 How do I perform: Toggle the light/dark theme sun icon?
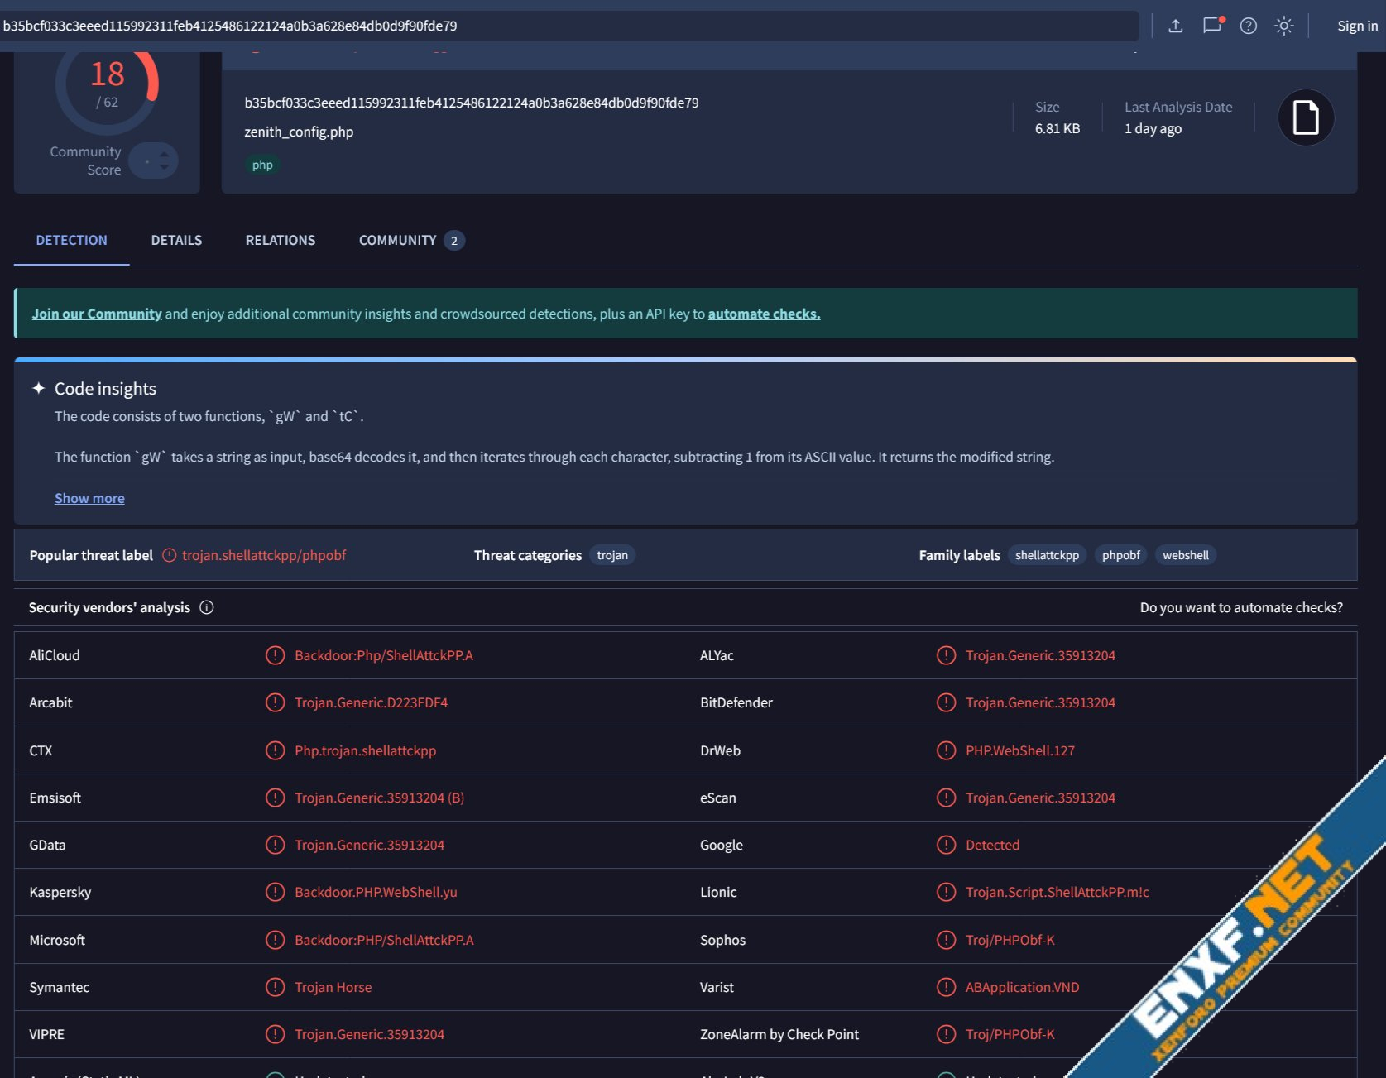pyautogui.click(x=1283, y=26)
